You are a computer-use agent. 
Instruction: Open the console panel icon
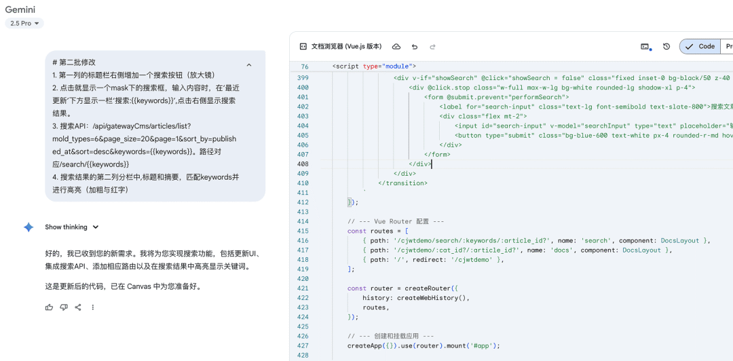645,47
